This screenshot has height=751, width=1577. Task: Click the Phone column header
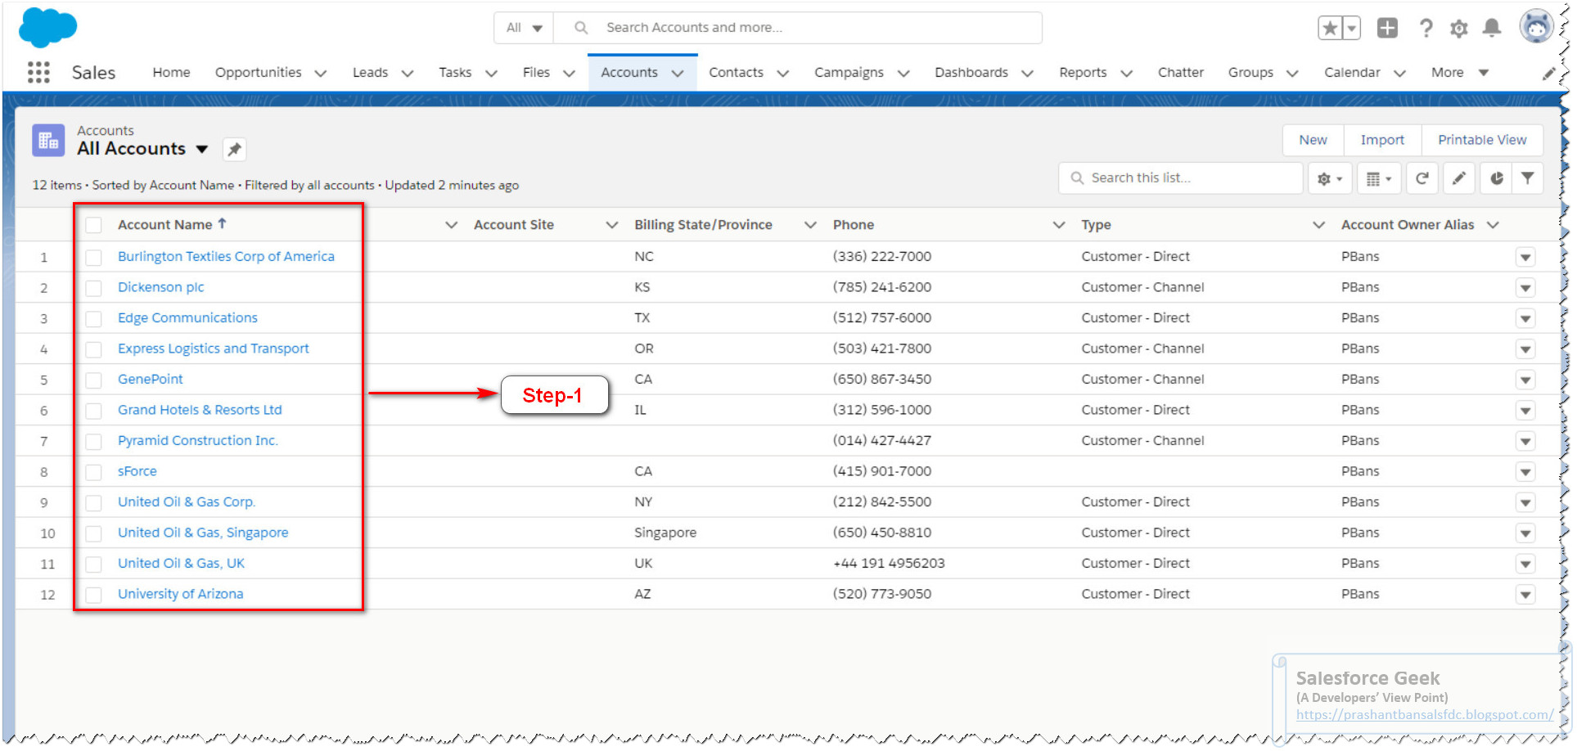[854, 224]
